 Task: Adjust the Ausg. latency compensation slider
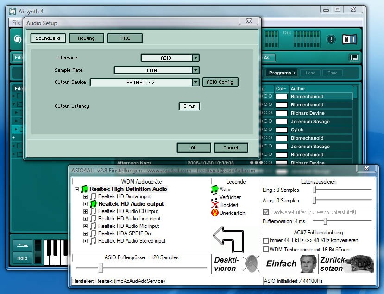[x=315, y=201]
